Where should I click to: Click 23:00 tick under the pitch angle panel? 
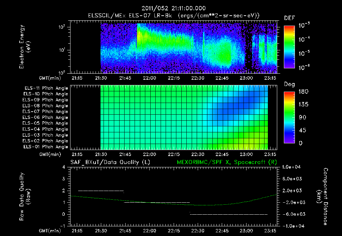pos(246,154)
